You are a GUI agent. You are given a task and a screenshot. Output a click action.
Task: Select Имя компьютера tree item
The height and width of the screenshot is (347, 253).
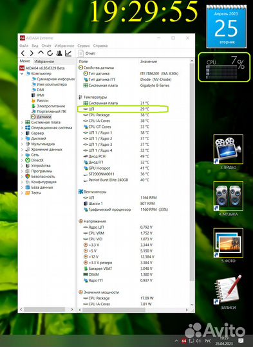[x=49, y=84]
